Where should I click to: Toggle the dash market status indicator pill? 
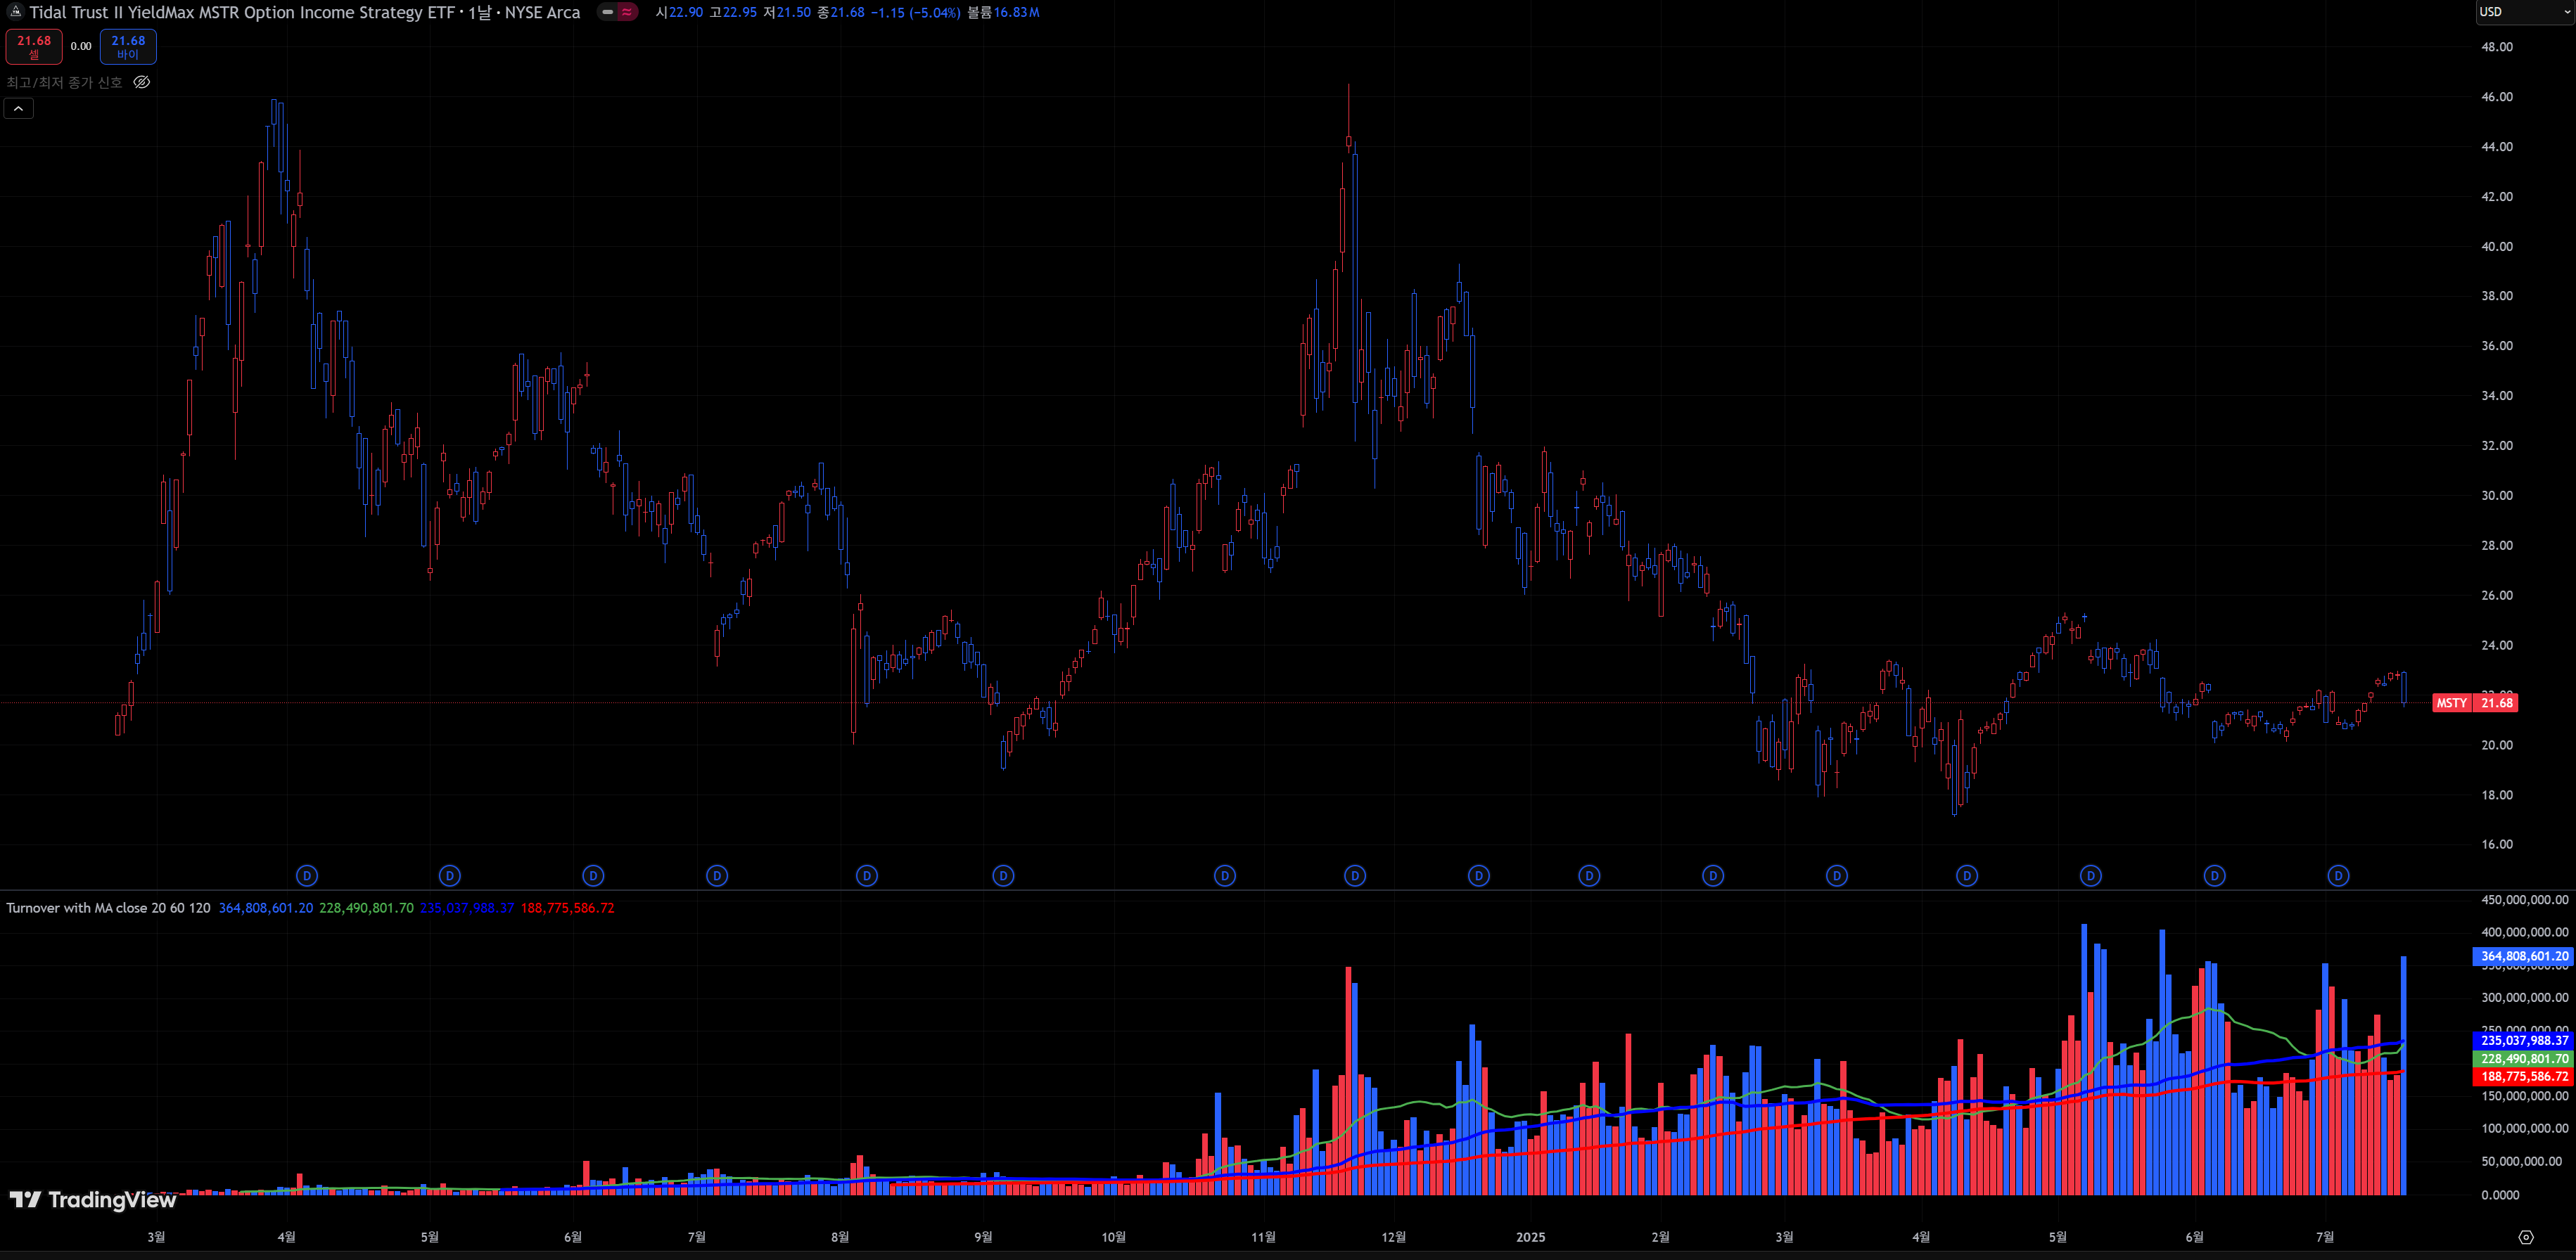tap(607, 12)
